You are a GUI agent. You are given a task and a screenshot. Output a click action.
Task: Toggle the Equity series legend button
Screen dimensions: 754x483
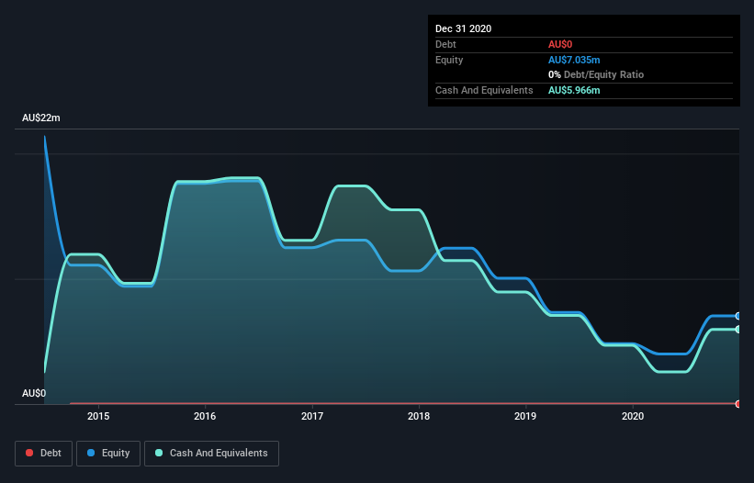[x=108, y=454]
